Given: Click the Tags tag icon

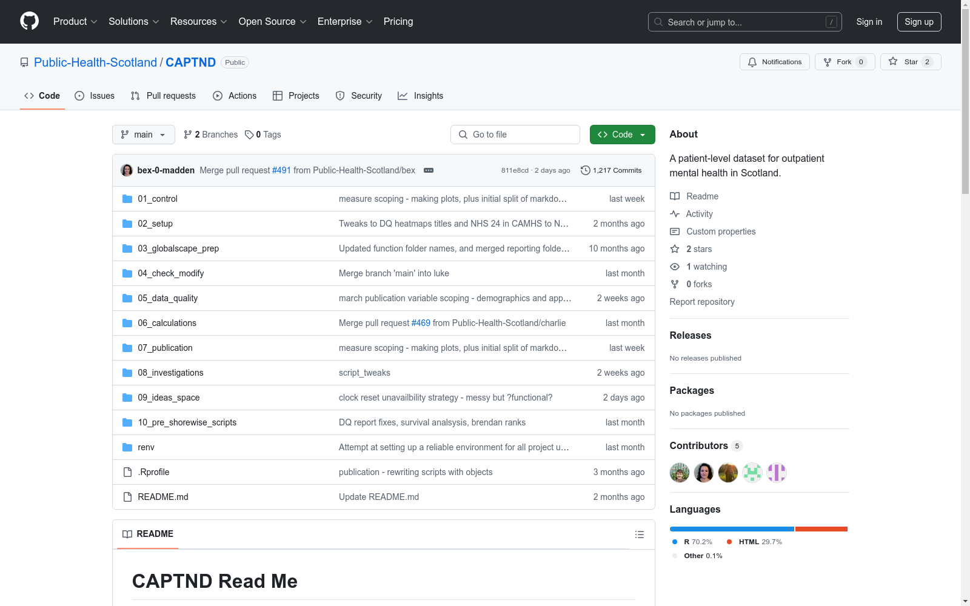Looking at the screenshot, I should coord(249,135).
